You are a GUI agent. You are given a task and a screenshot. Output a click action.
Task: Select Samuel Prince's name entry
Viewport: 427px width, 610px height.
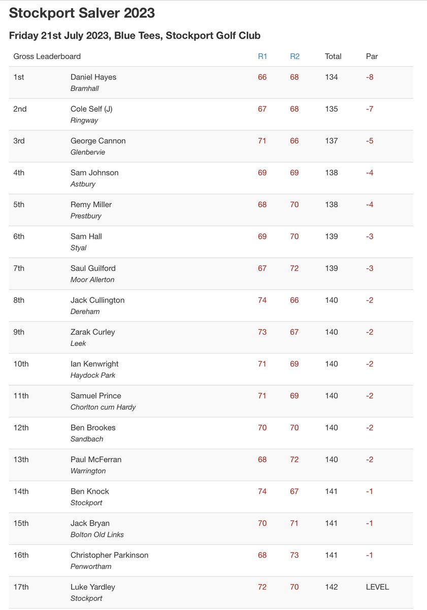[96, 396]
